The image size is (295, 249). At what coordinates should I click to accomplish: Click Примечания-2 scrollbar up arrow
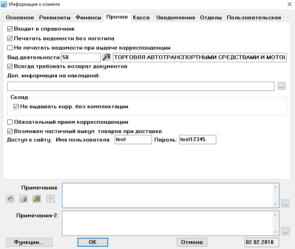(x=276, y=215)
